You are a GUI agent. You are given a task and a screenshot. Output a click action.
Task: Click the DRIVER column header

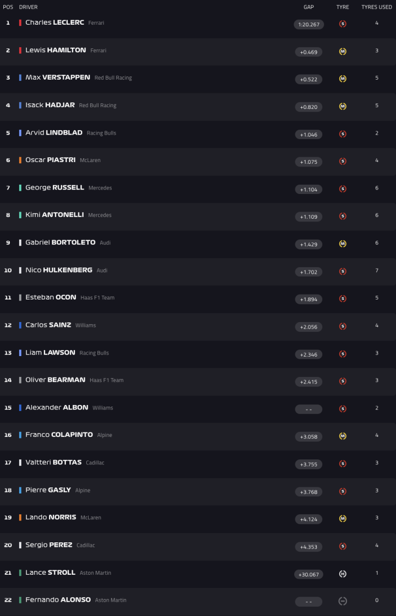tap(27, 7)
